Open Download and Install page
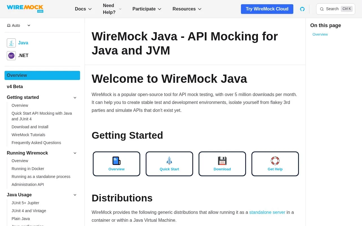Screen dimensions: 362x226 30,127
